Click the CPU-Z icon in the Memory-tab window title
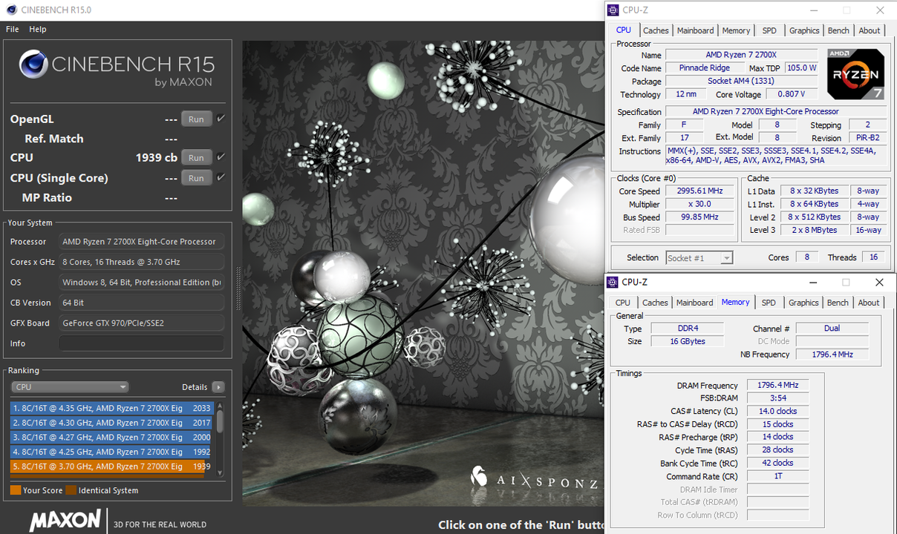Viewport: 897px width, 534px height. [x=613, y=282]
